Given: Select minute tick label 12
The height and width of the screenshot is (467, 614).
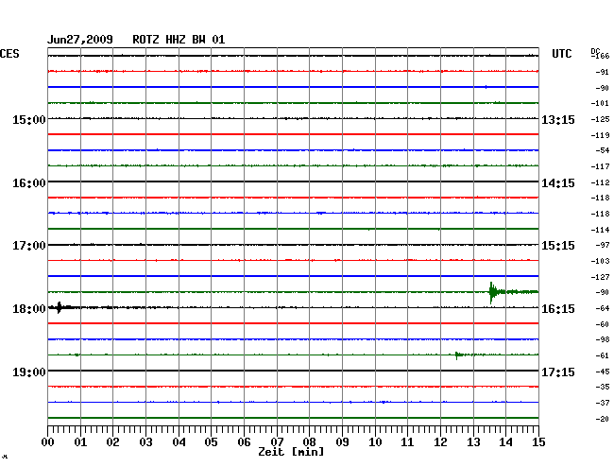Looking at the screenshot, I should pyautogui.click(x=440, y=441).
